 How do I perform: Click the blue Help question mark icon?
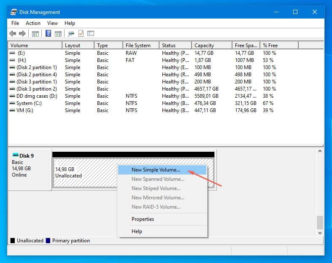point(49,34)
